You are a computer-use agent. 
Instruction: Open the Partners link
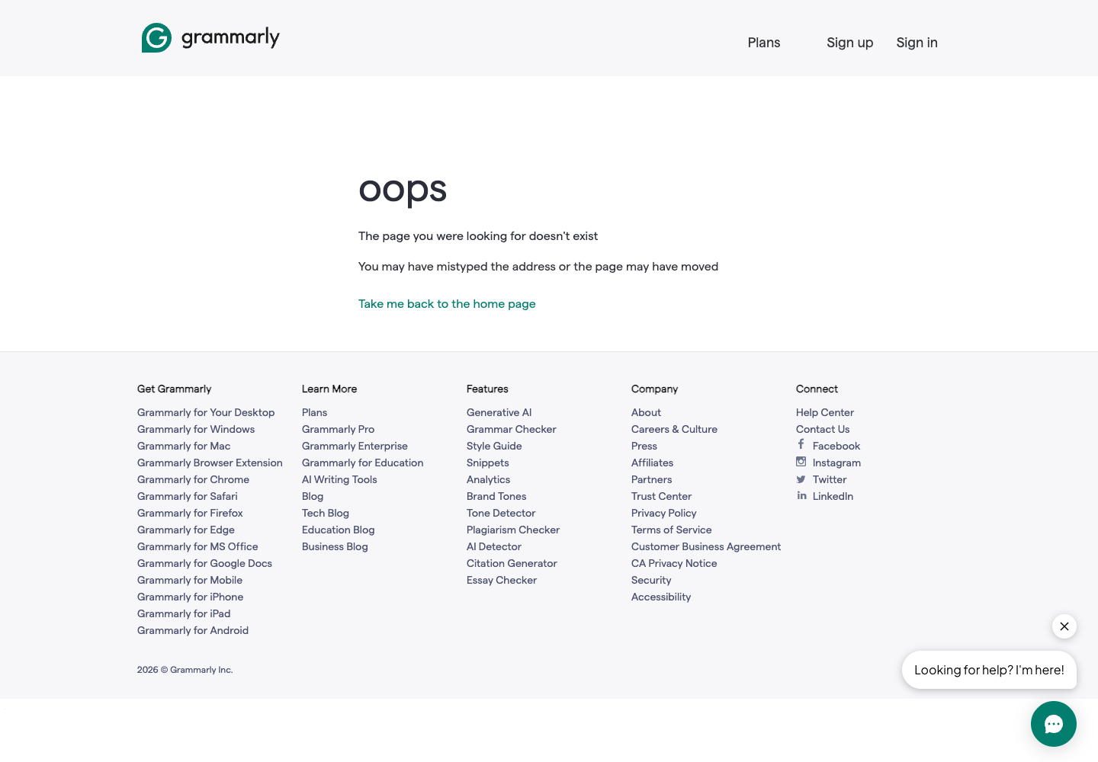click(x=651, y=479)
